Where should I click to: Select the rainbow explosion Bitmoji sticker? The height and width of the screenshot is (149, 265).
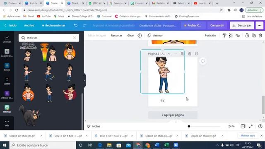point(49,52)
